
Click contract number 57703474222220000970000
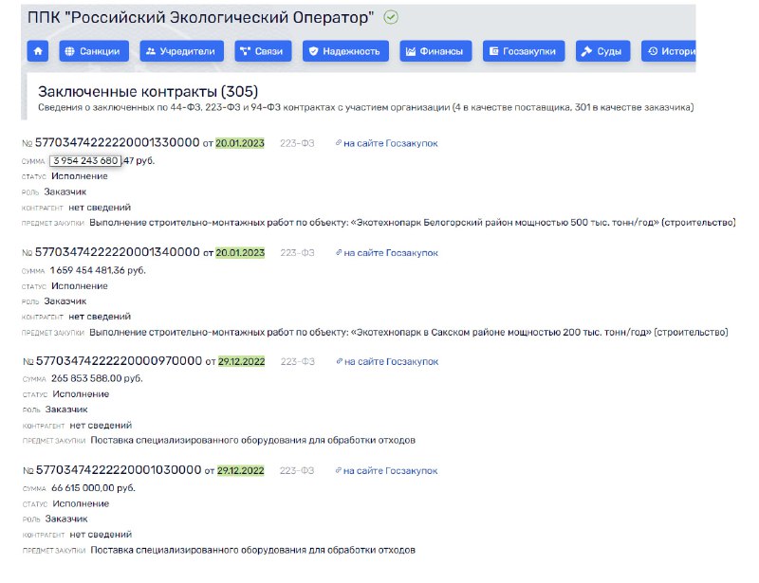pos(119,361)
